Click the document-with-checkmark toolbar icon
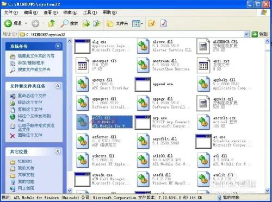Viewport: 272px width, 202px height. click(164, 23)
